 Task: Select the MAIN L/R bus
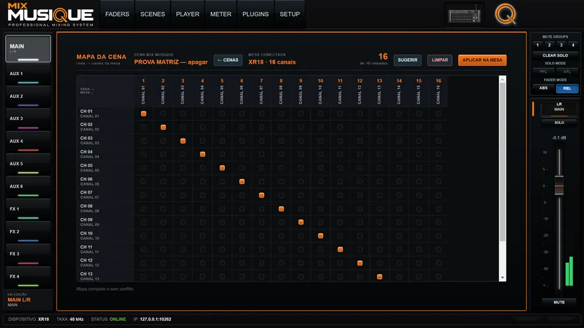point(28,49)
